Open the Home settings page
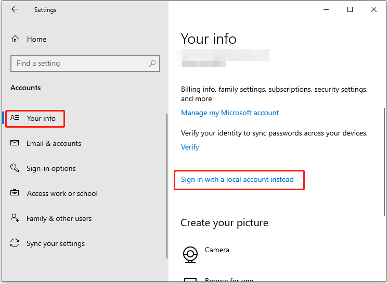Viewport: 388px width, 284px height. (29, 39)
